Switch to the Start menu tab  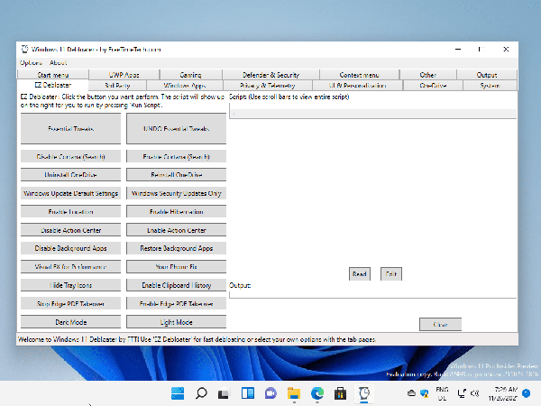coord(53,75)
